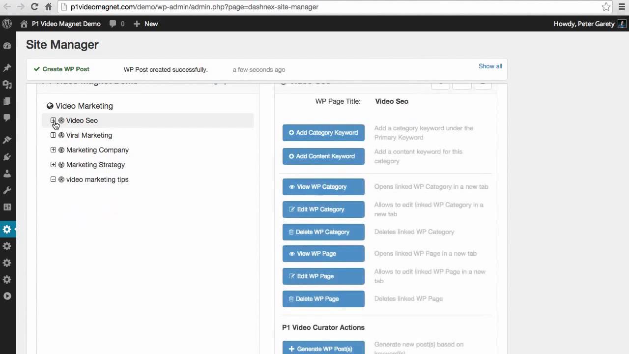The width and height of the screenshot is (629, 354).
Task: Open the Settings sliders sidebar icon
Action: click(7, 207)
